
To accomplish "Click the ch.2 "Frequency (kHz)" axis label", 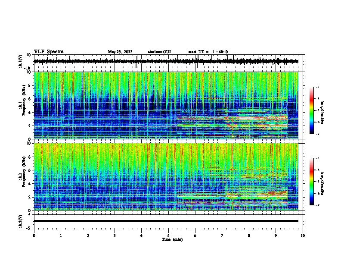I will [x=24, y=172].
